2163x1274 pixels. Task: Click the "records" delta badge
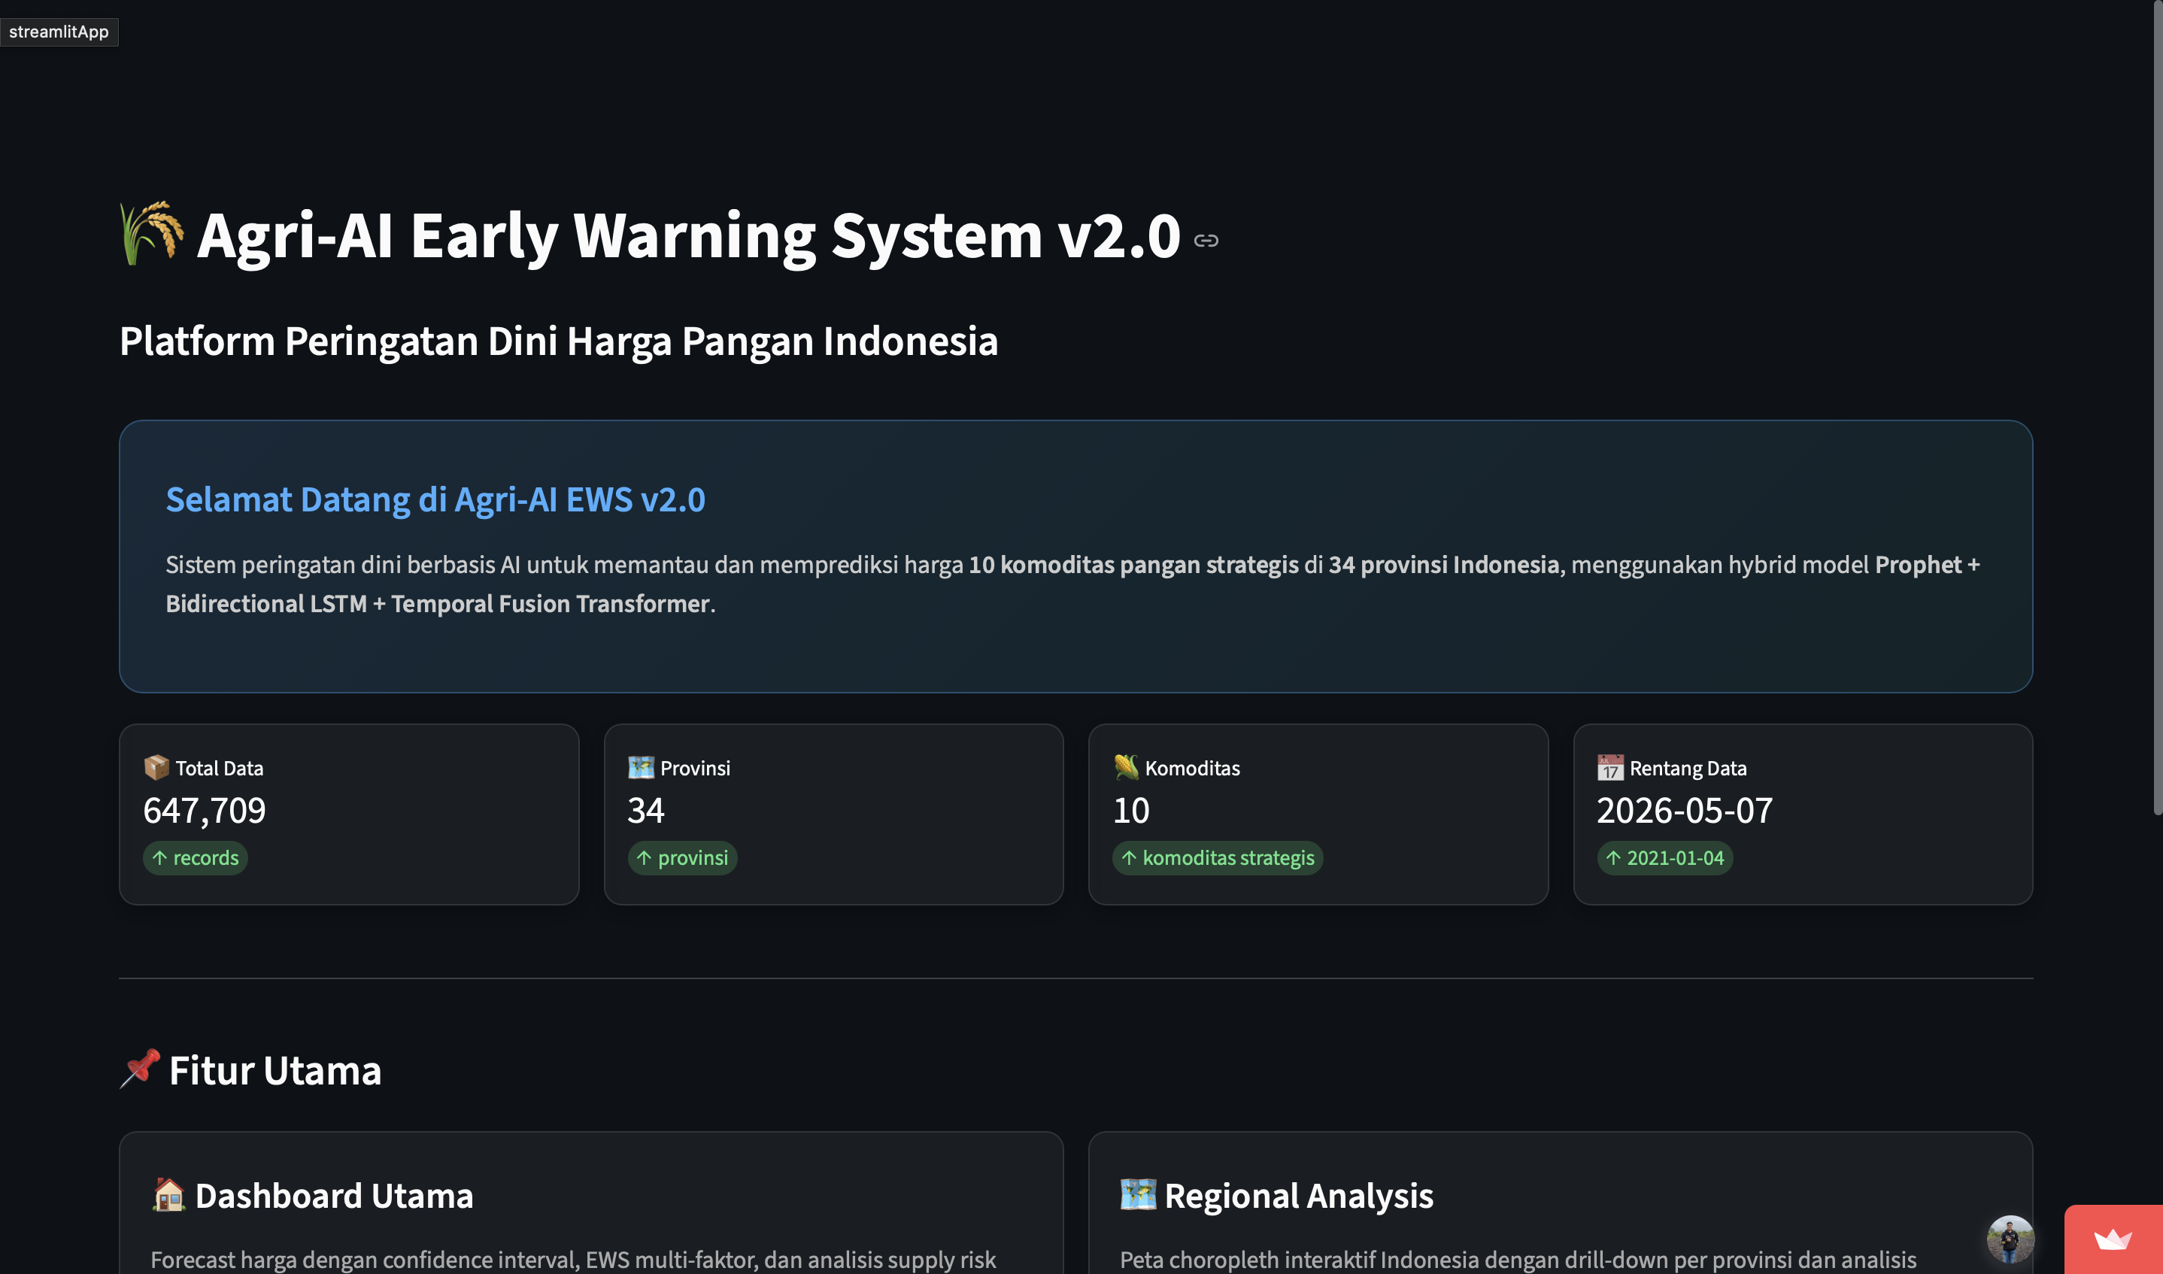coord(196,857)
